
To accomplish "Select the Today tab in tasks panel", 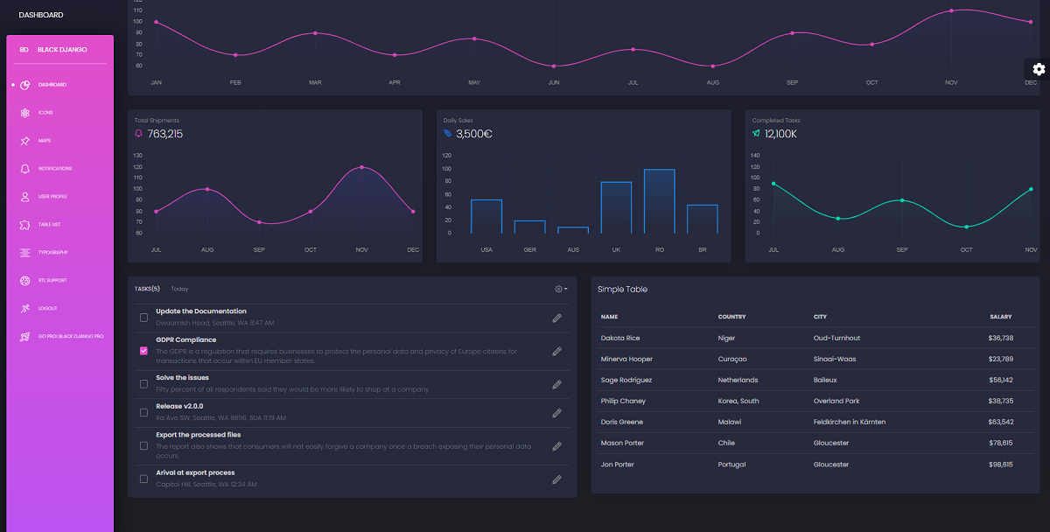I will [178, 289].
